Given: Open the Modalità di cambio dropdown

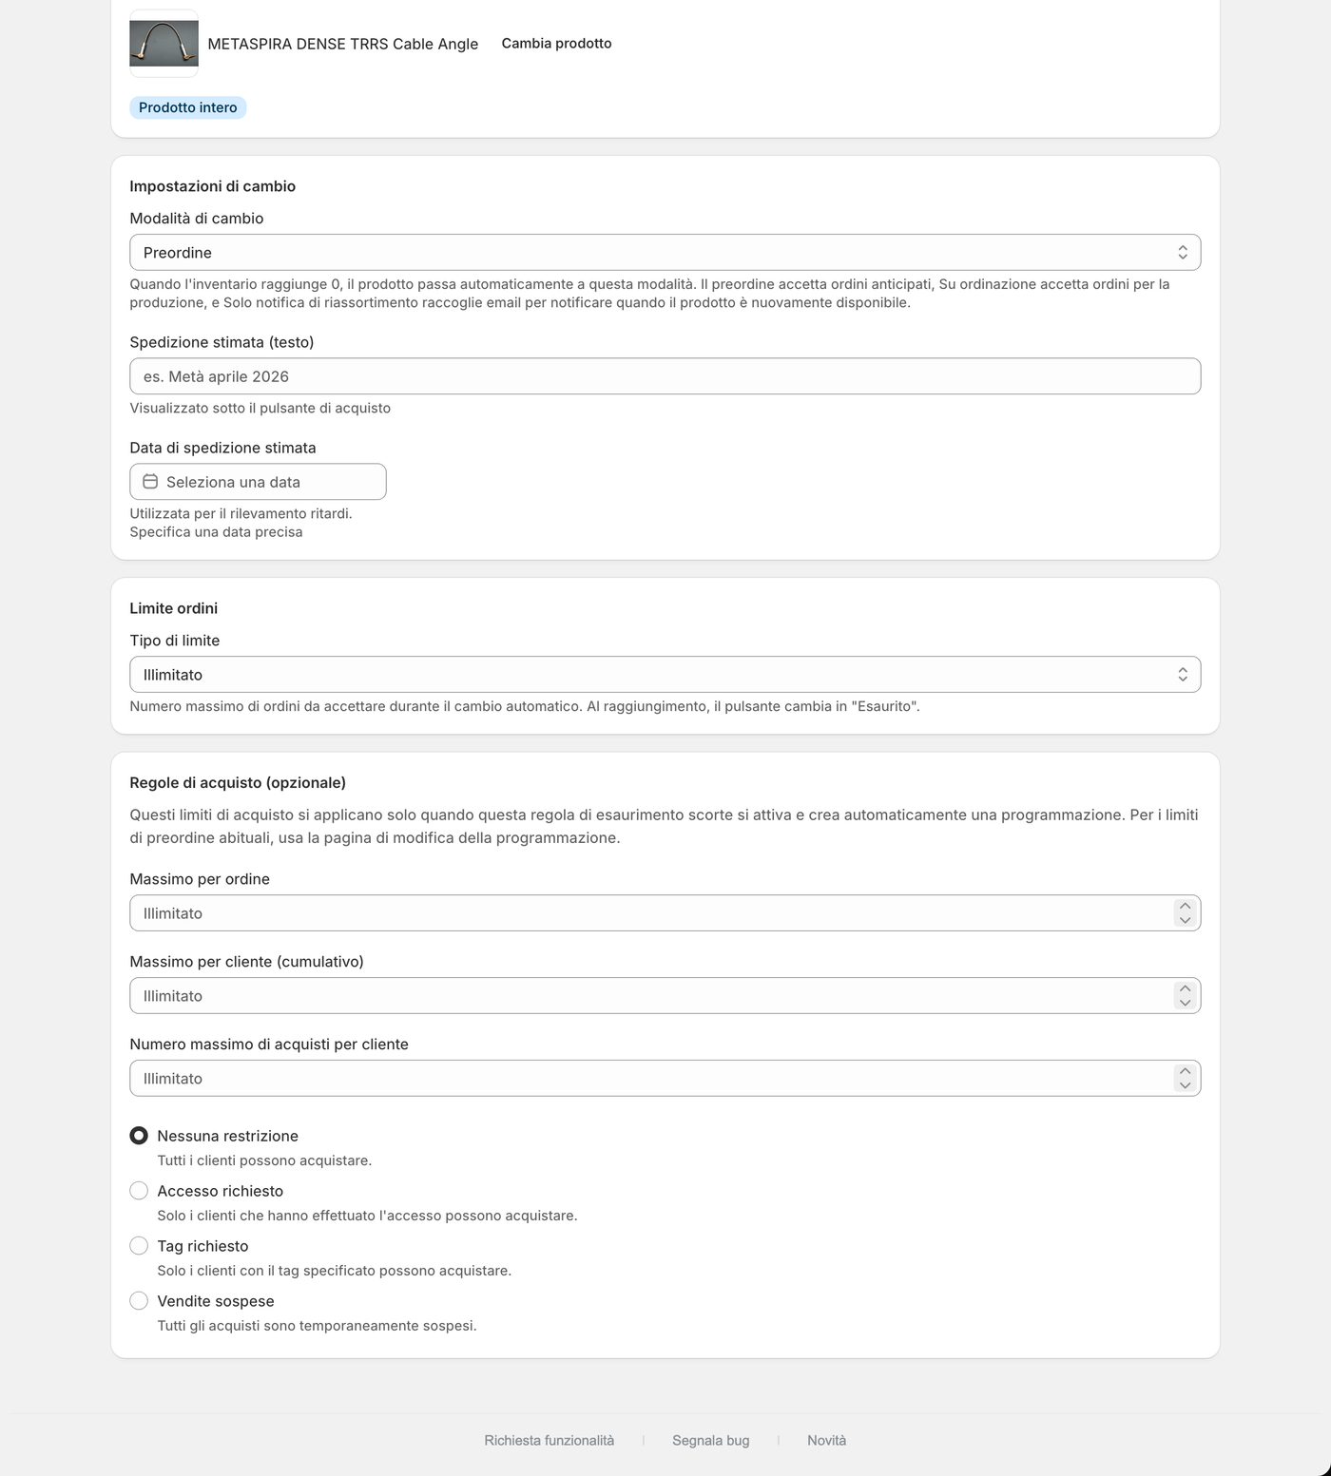Looking at the screenshot, I should pos(665,253).
